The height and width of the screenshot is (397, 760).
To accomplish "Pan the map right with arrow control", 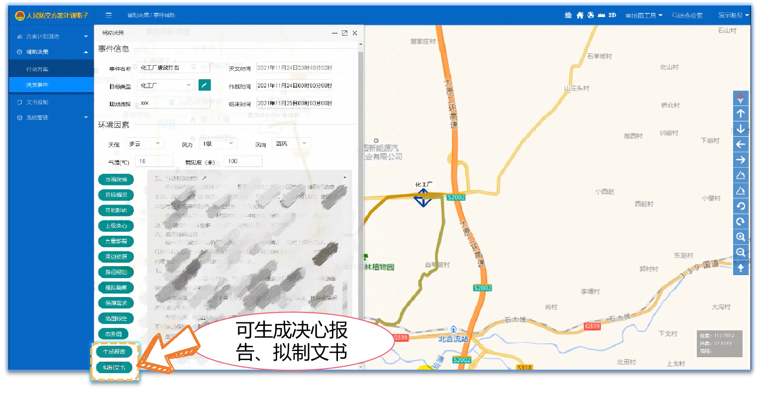I will pos(741,160).
